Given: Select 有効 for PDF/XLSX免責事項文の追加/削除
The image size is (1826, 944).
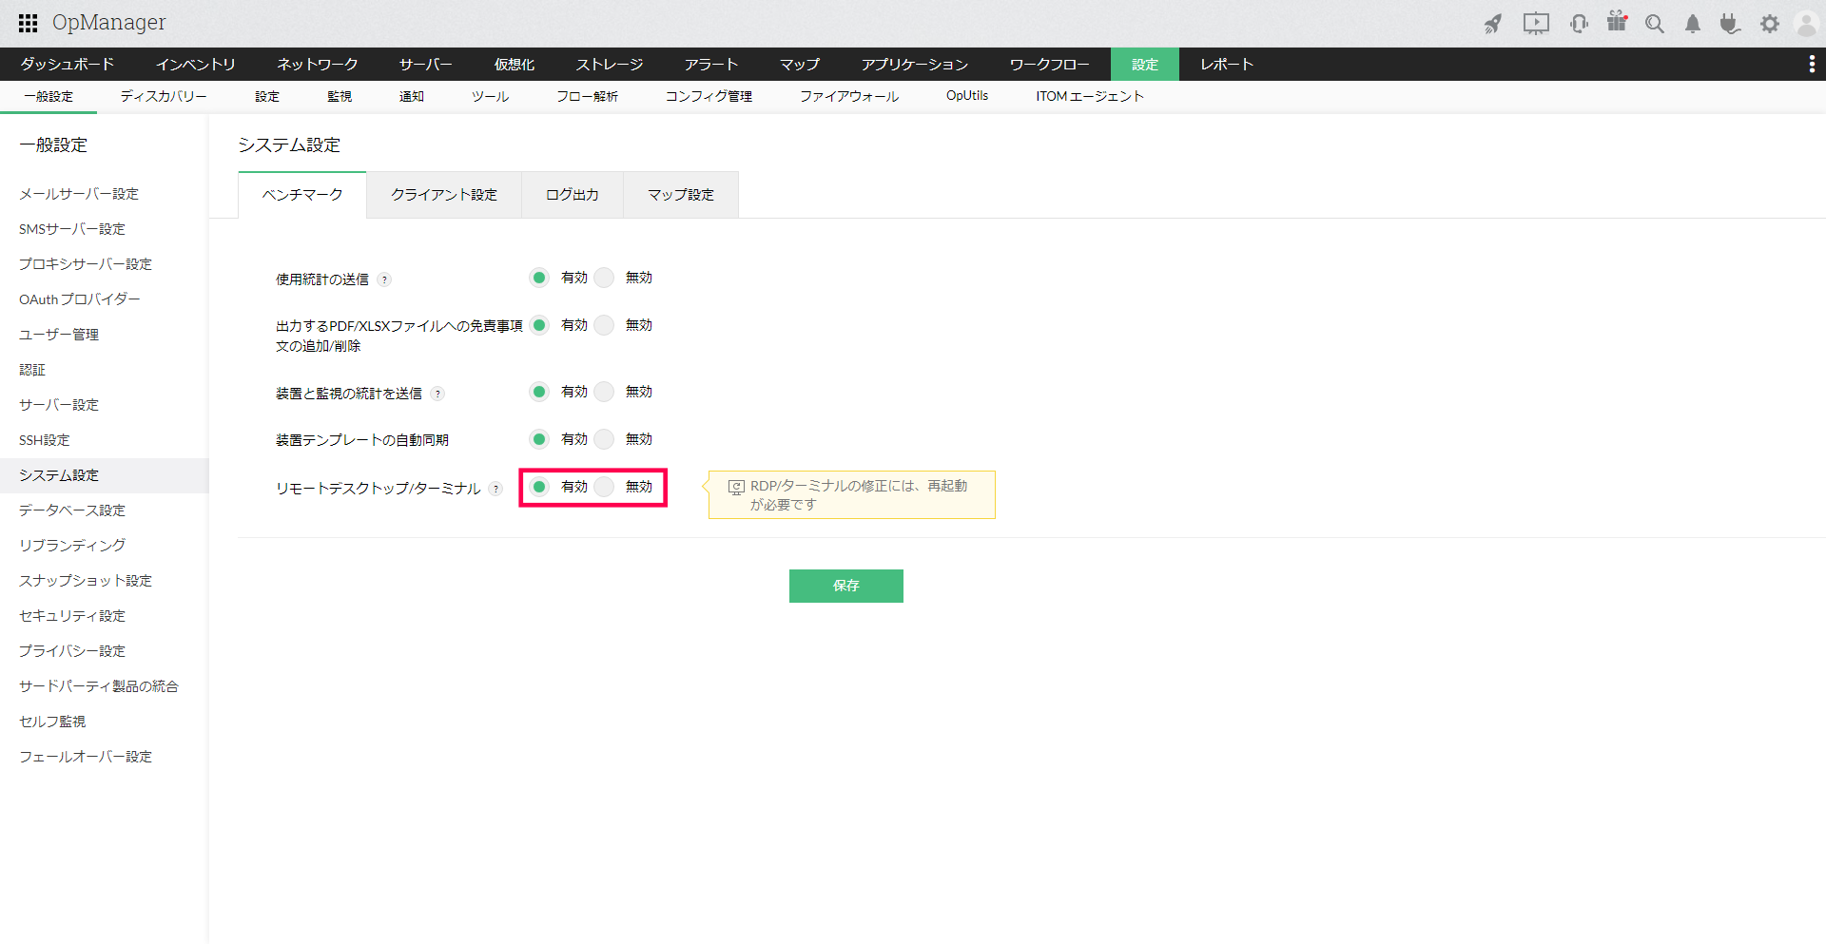Looking at the screenshot, I should [x=539, y=325].
